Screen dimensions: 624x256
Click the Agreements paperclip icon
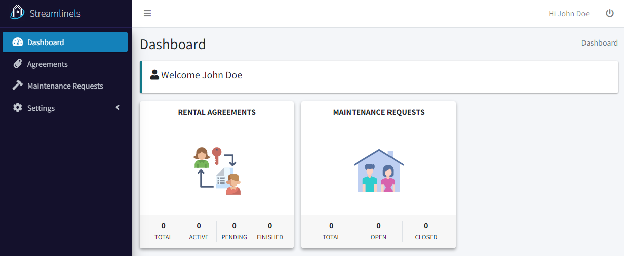point(18,64)
